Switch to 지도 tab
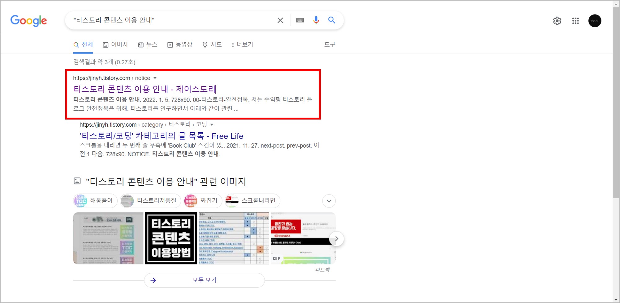 point(212,45)
